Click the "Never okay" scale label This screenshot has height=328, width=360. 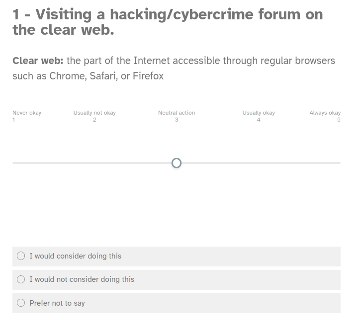click(x=27, y=113)
